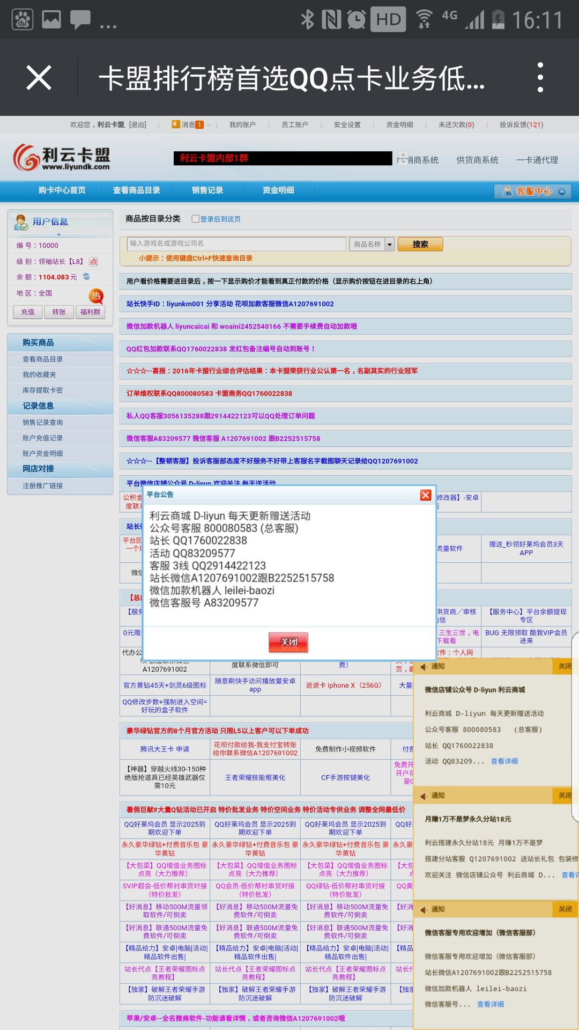Viewport: 579px width, 1030px height.
Task: Open 查看商品目录 nav tab
Action: [x=137, y=190]
